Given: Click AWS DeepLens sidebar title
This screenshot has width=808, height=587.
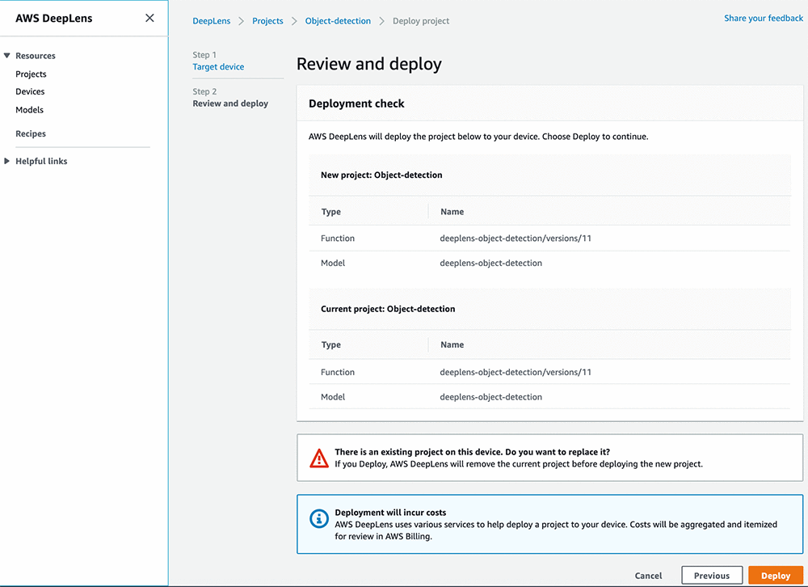Looking at the screenshot, I should 54,18.
